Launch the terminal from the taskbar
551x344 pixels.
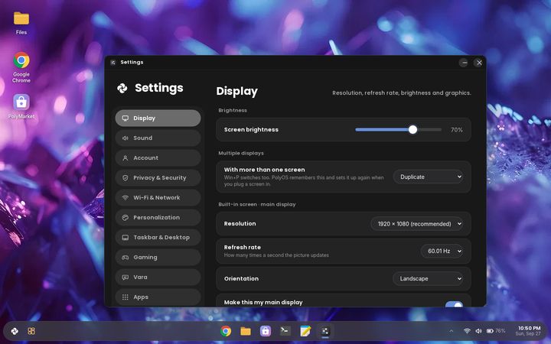click(x=285, y=331)
